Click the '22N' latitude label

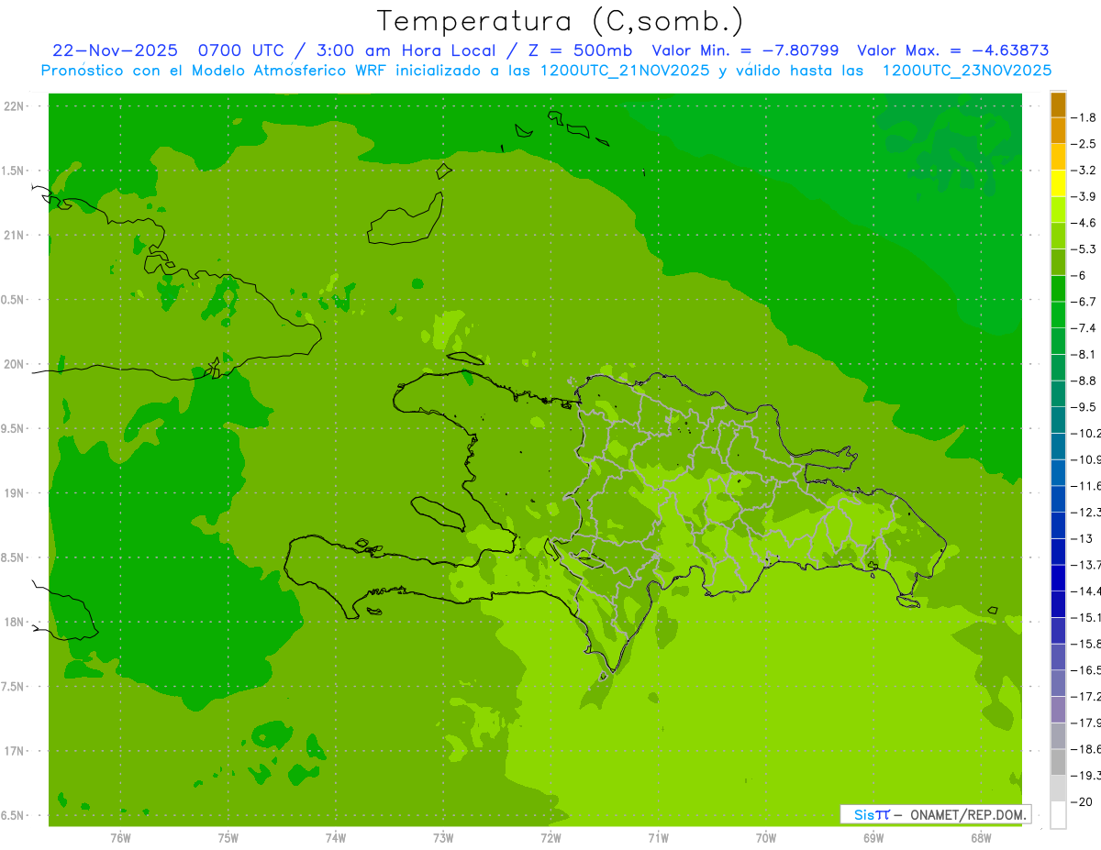pos(13,106)
